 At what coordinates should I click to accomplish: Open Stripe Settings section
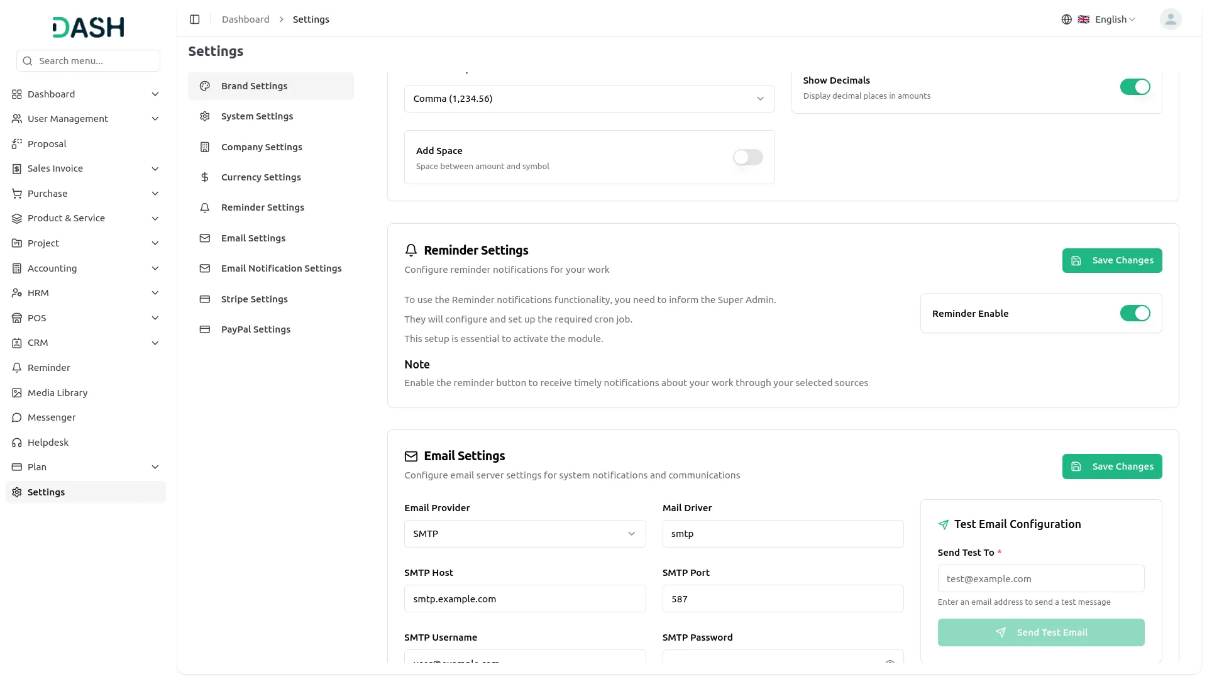coord(254,299)
